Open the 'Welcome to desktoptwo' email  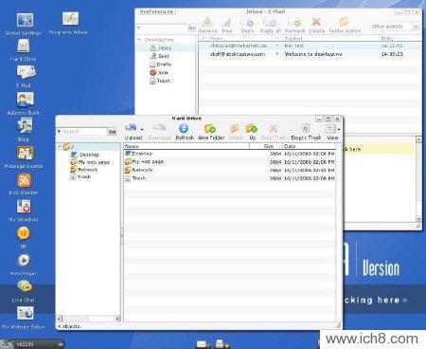tap(311, 54)
